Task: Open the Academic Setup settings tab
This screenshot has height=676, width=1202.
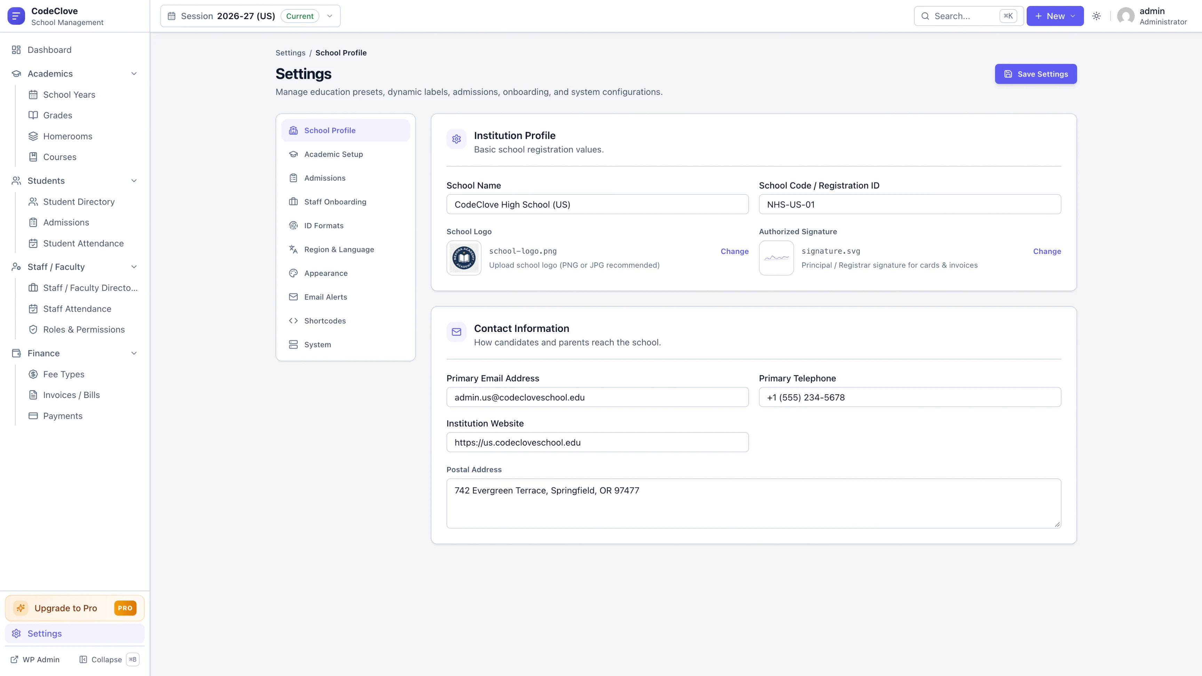Action: (345, 154)
